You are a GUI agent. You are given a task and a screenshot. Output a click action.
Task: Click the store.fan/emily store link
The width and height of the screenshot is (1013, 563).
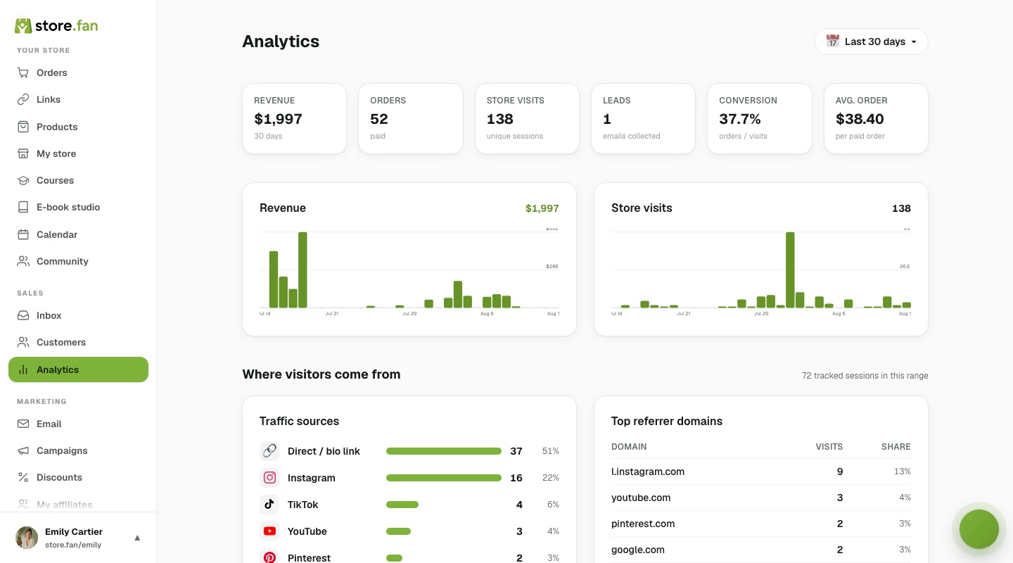coord(73,545)
